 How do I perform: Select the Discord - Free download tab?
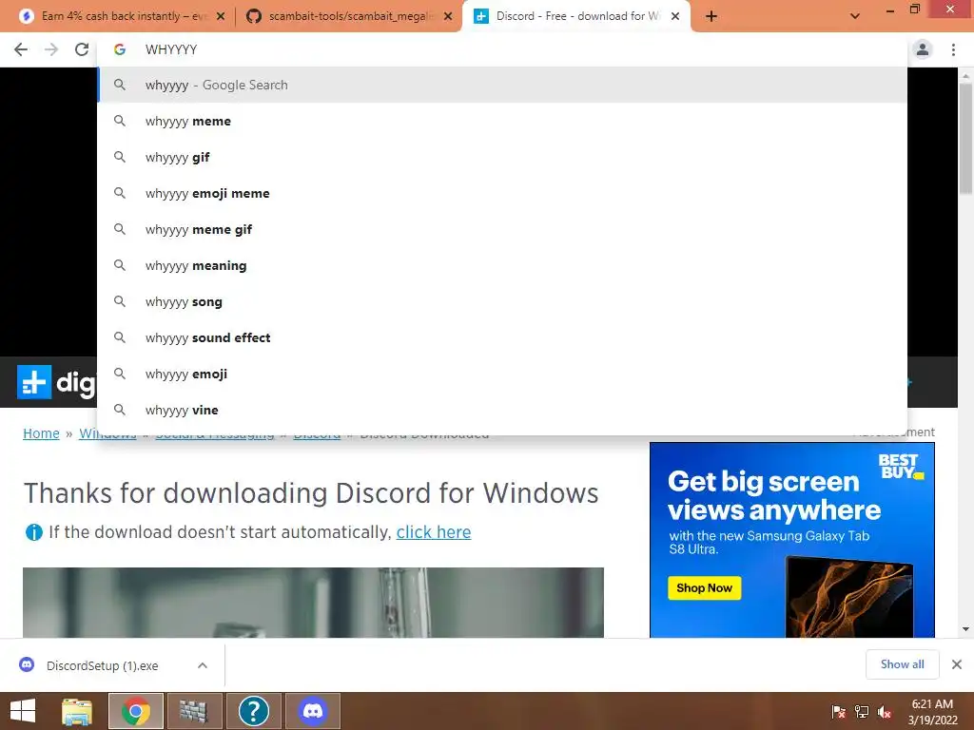[575, 16]
